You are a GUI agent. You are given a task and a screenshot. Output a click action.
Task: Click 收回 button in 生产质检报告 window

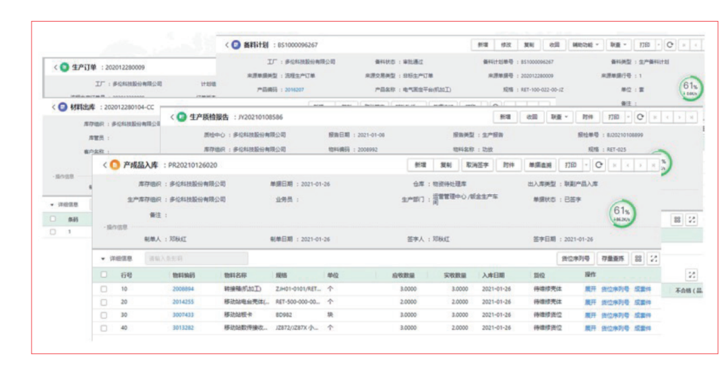click(x=532, y=117)
